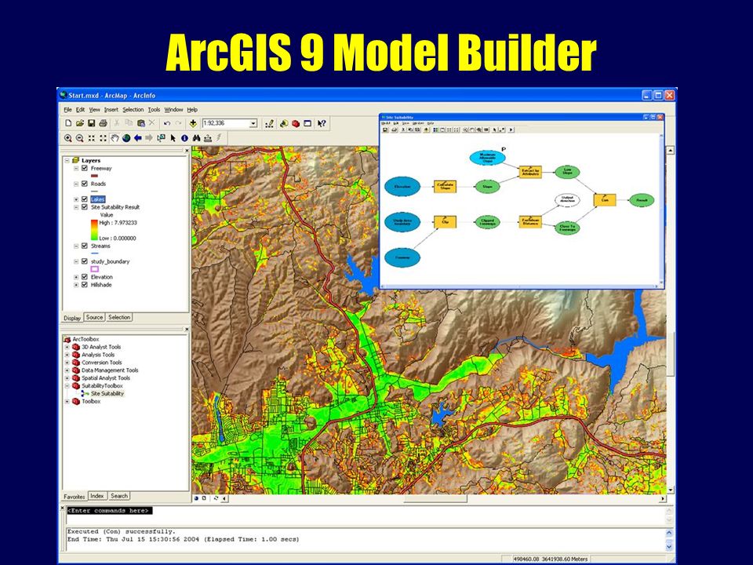Click the Add Data plus icon
This screenshot has width=753, height=565.
pos(193,123)
